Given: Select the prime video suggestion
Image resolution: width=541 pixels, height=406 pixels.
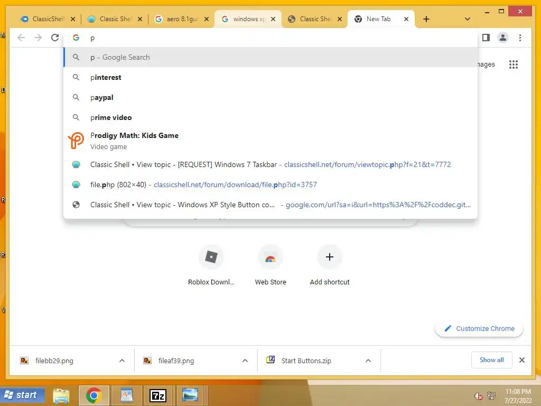Looking at the screenshot, I should (271, 117).
